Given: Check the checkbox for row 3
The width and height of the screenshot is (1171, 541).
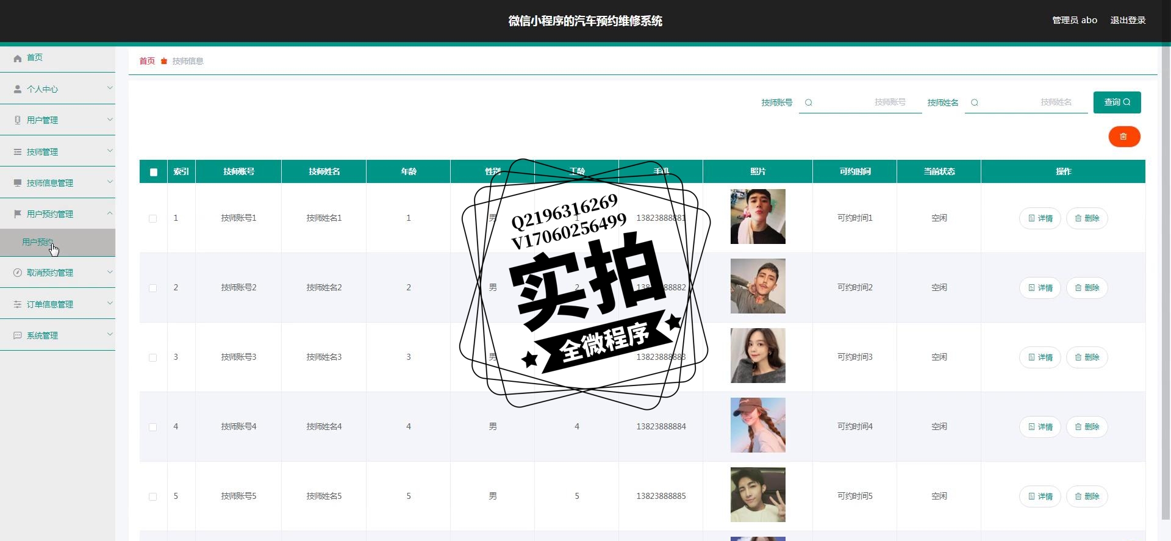Looking at the screenshot, I should [x=153, y=357].
